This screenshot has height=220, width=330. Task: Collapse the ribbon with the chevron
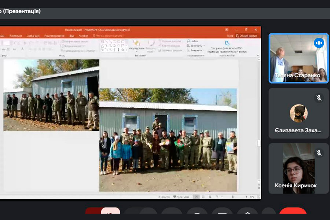pos(258,55)
